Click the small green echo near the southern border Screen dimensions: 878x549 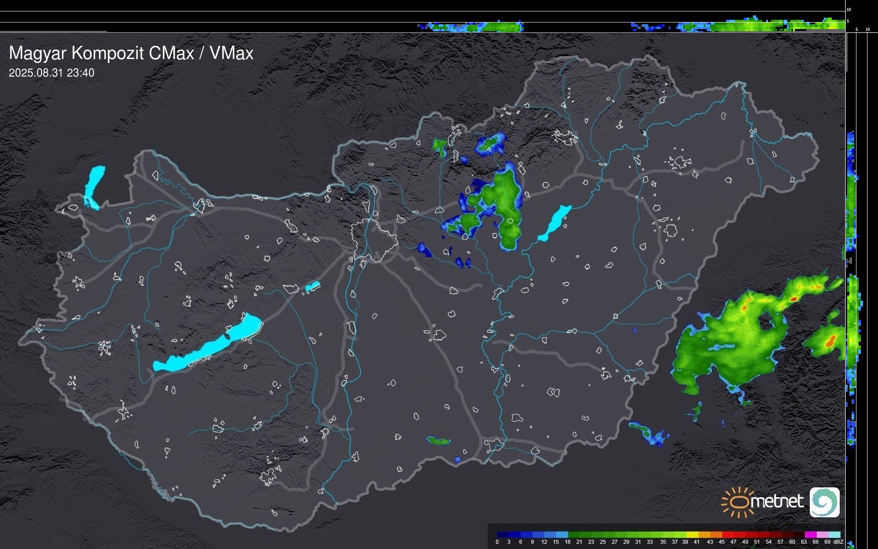(438, 440)
